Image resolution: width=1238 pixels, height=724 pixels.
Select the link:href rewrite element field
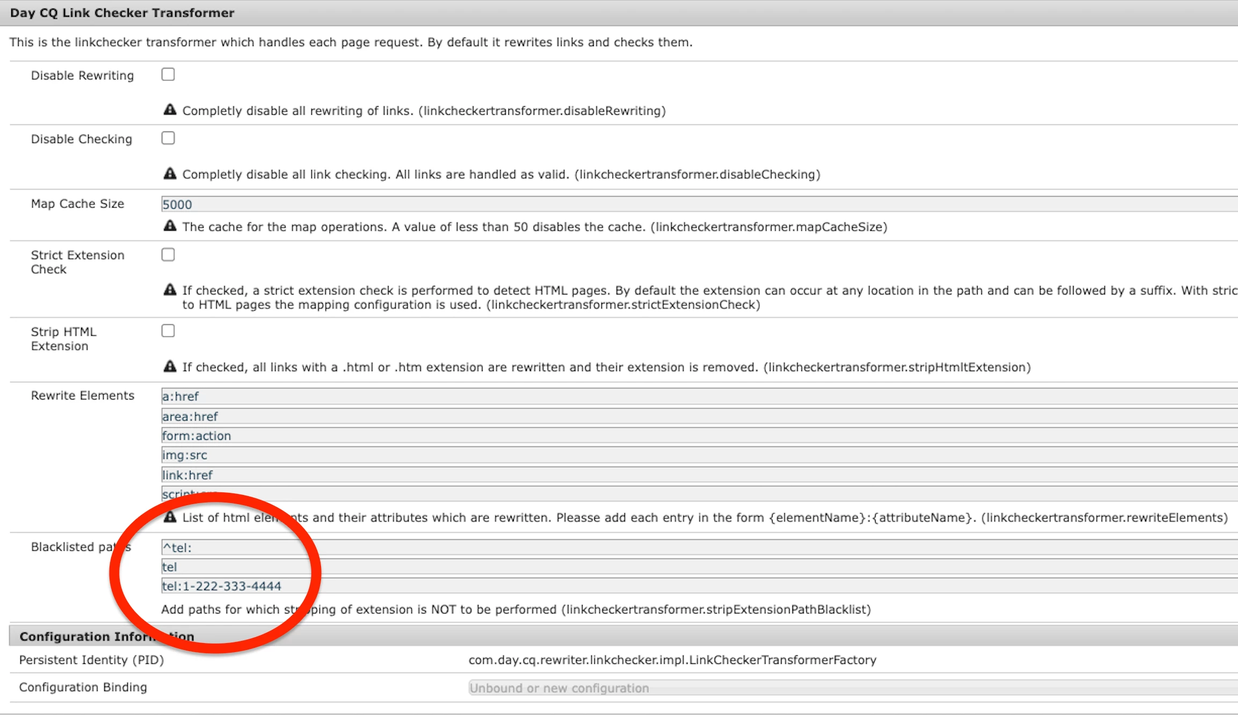pos(698,475)
